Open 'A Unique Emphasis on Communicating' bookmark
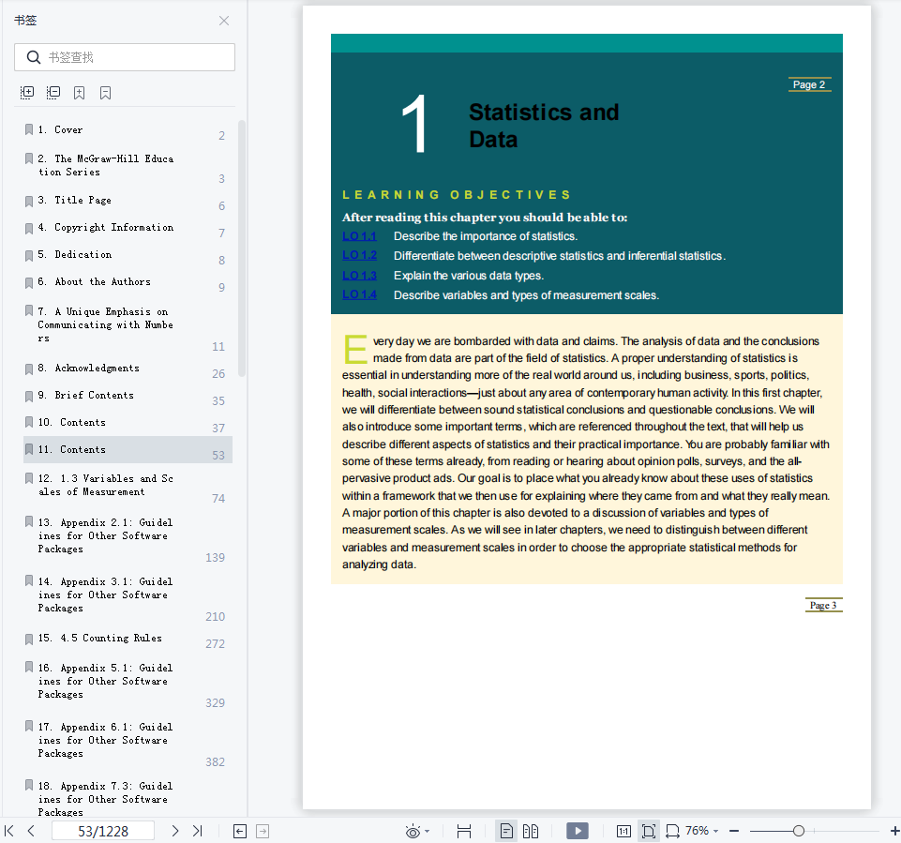 point(126,326)
